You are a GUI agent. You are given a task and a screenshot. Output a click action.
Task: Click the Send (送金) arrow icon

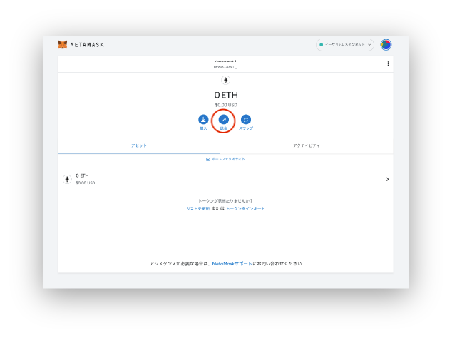(x=223, y=119)
